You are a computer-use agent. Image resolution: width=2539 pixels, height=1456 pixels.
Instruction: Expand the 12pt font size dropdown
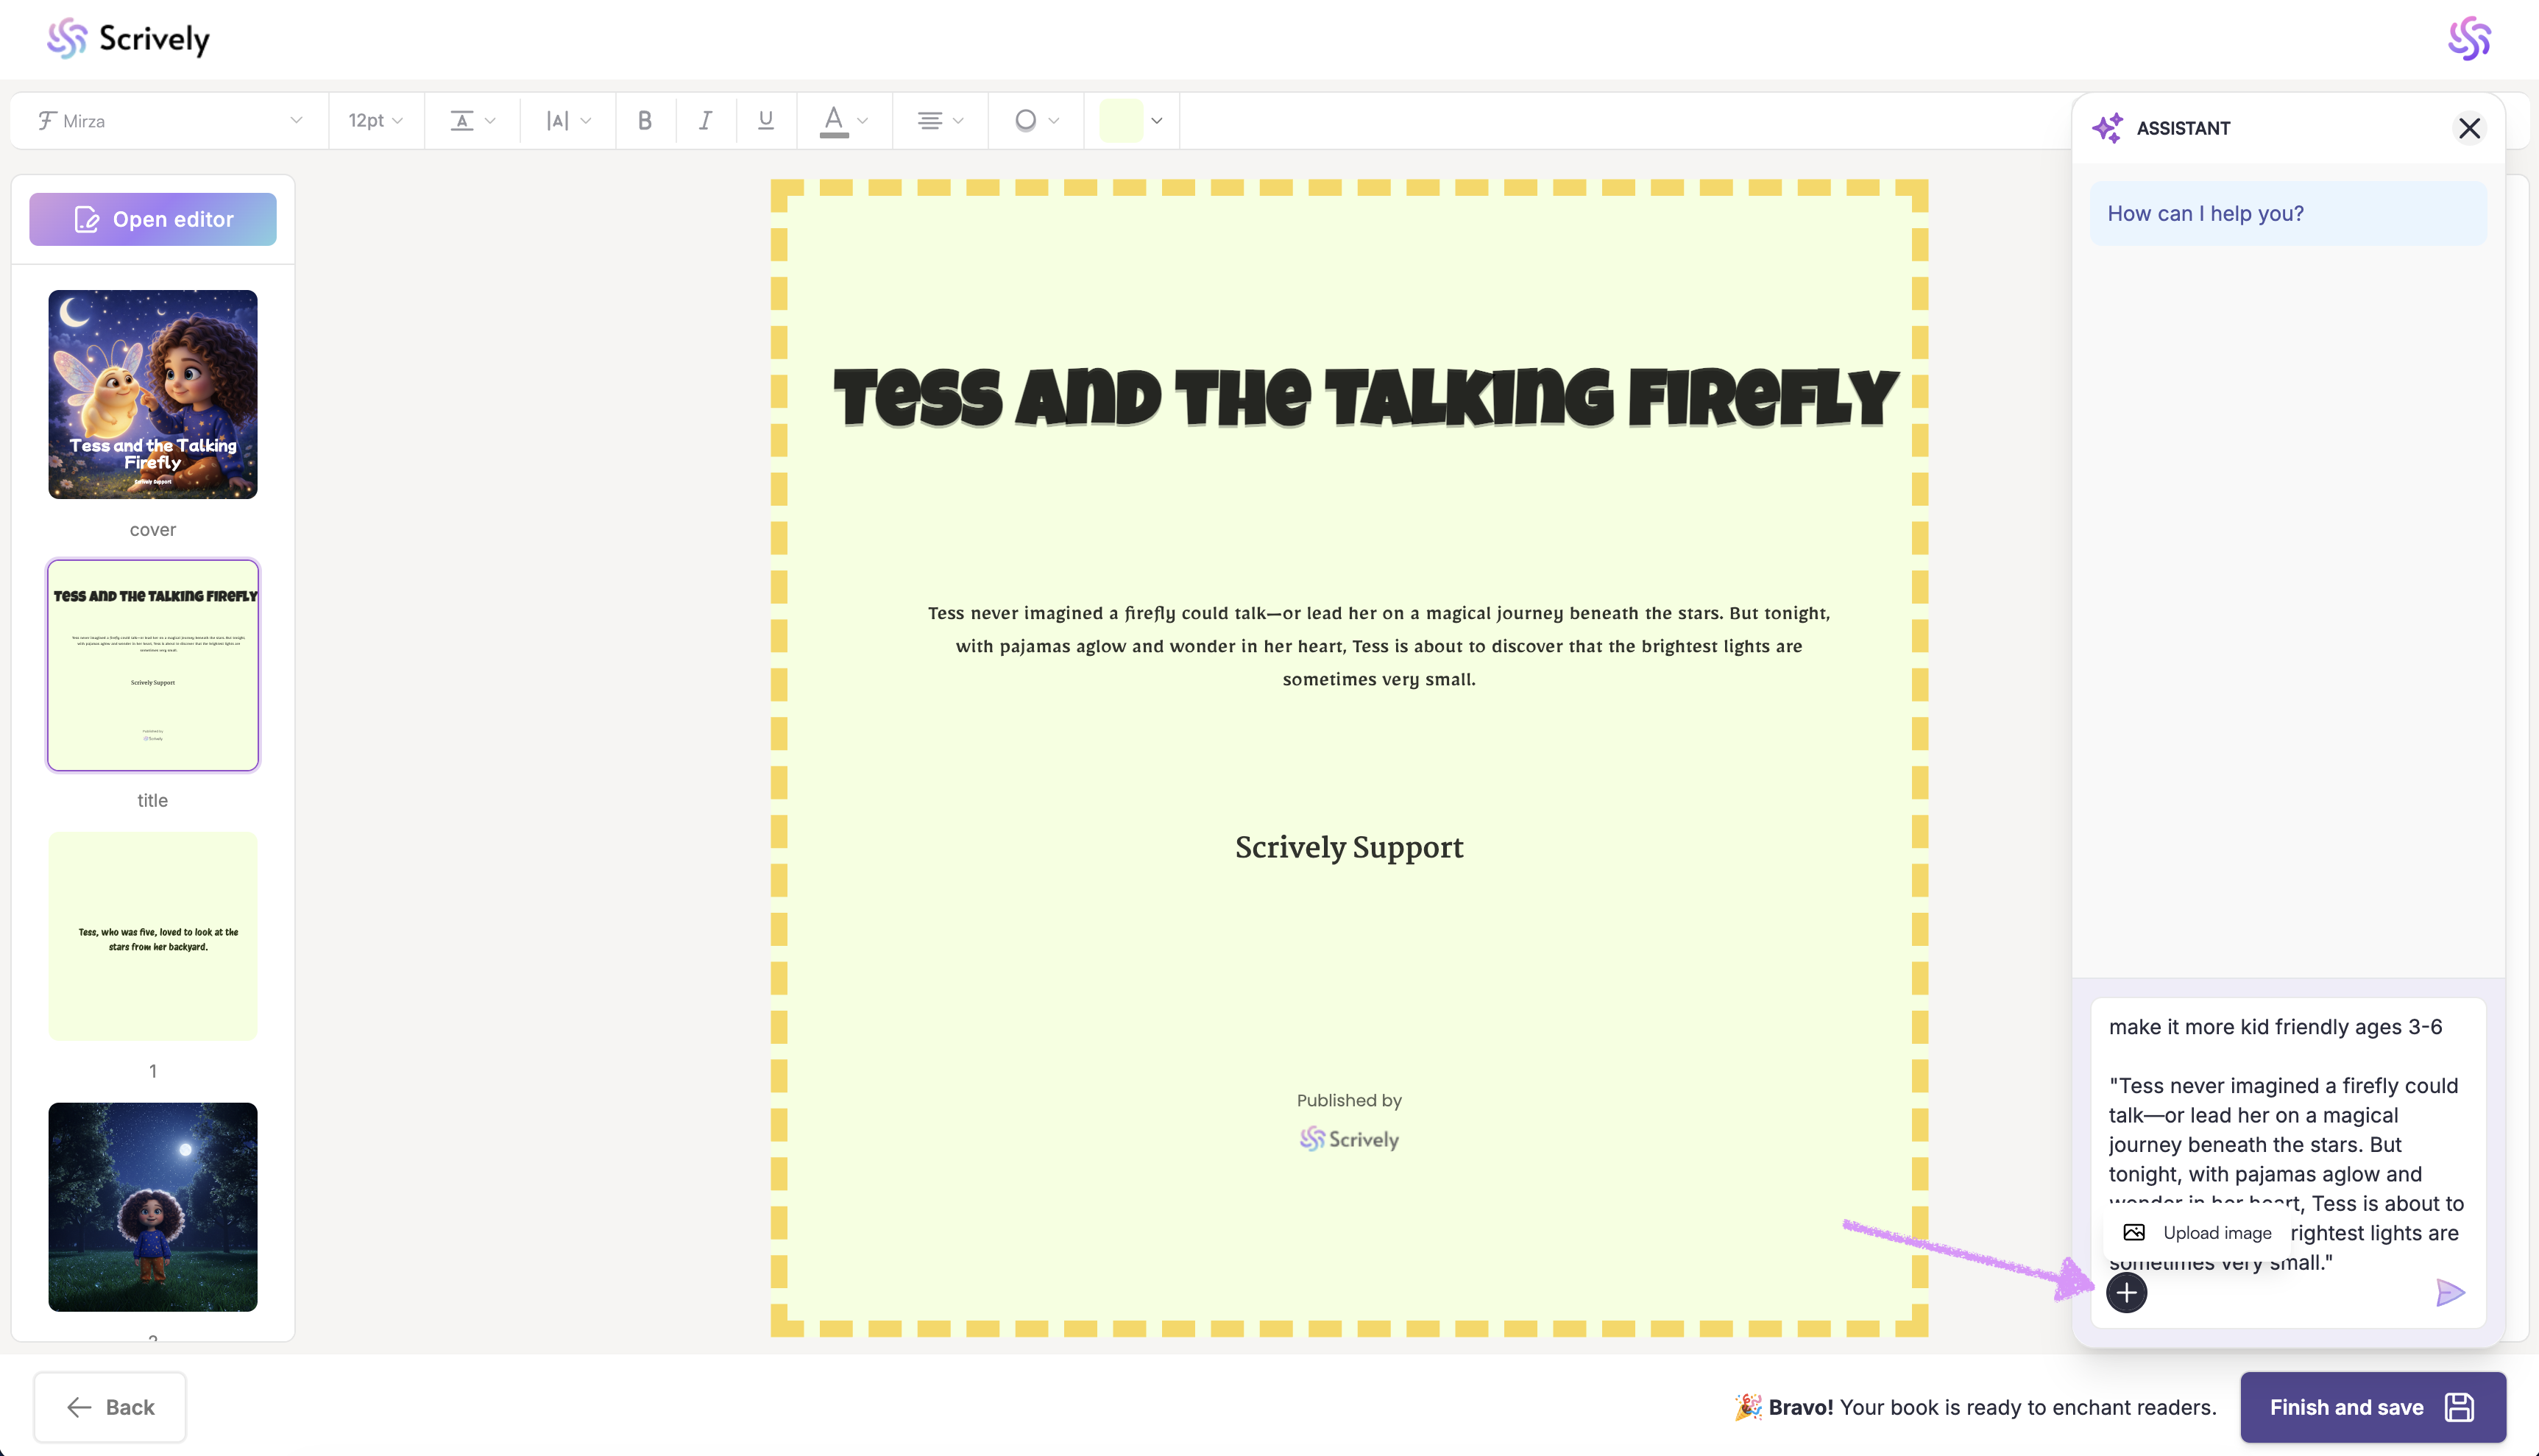click(375, 121)
